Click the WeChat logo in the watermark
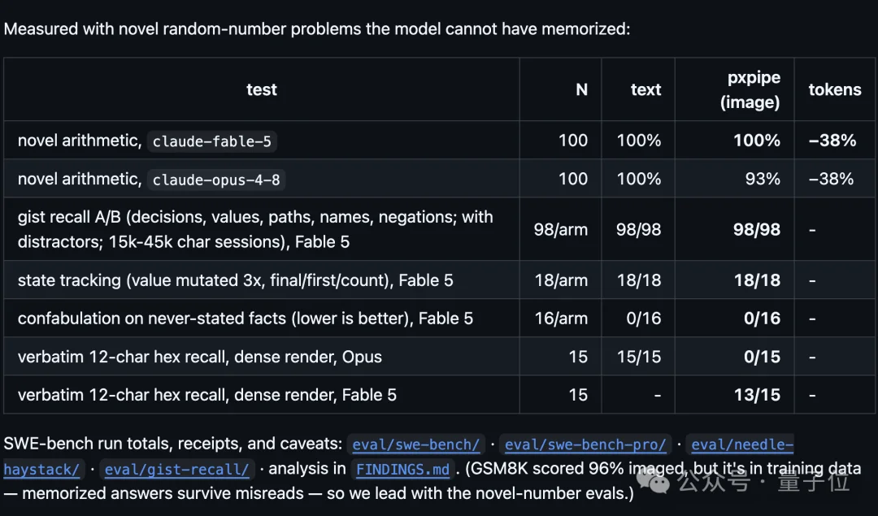The image size is (878, 516). (x=654, y=480)
